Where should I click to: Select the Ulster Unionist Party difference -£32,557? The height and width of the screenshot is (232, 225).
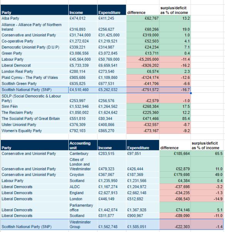tap(143, 125)
